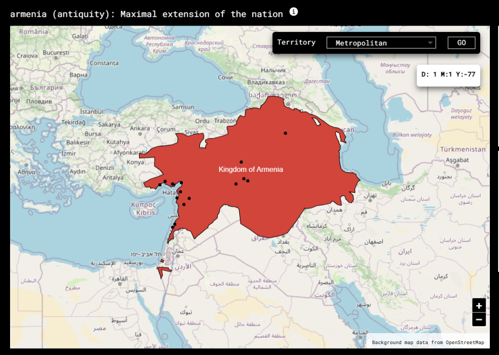Click the Territory label text
This screenshot has width=499, height=355.
coord(296,42)
